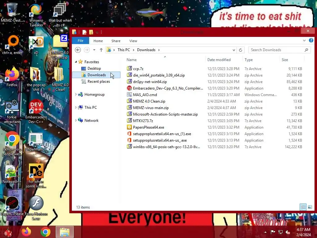The image size is (317, 238).
Task: Open Forza Horizon 5.exe desktop icon
Action: [36, 208]
